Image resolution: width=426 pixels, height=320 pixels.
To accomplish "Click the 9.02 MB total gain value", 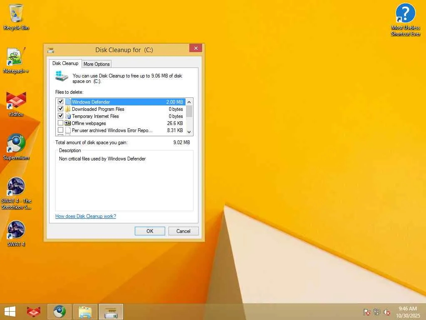I will pos(181,142).
